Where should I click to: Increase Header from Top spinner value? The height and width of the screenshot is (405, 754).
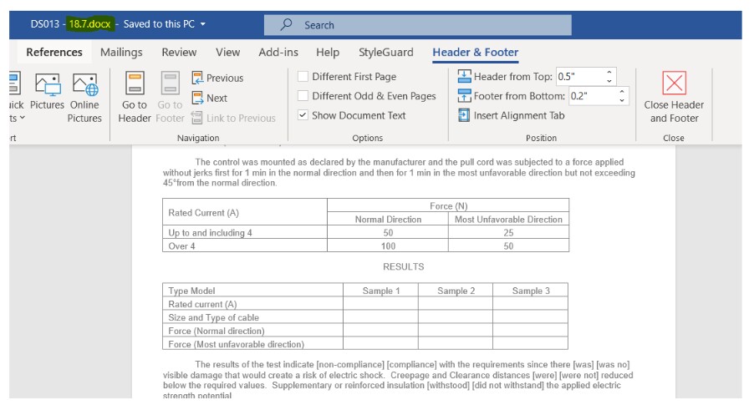click(x=609, y=73)
